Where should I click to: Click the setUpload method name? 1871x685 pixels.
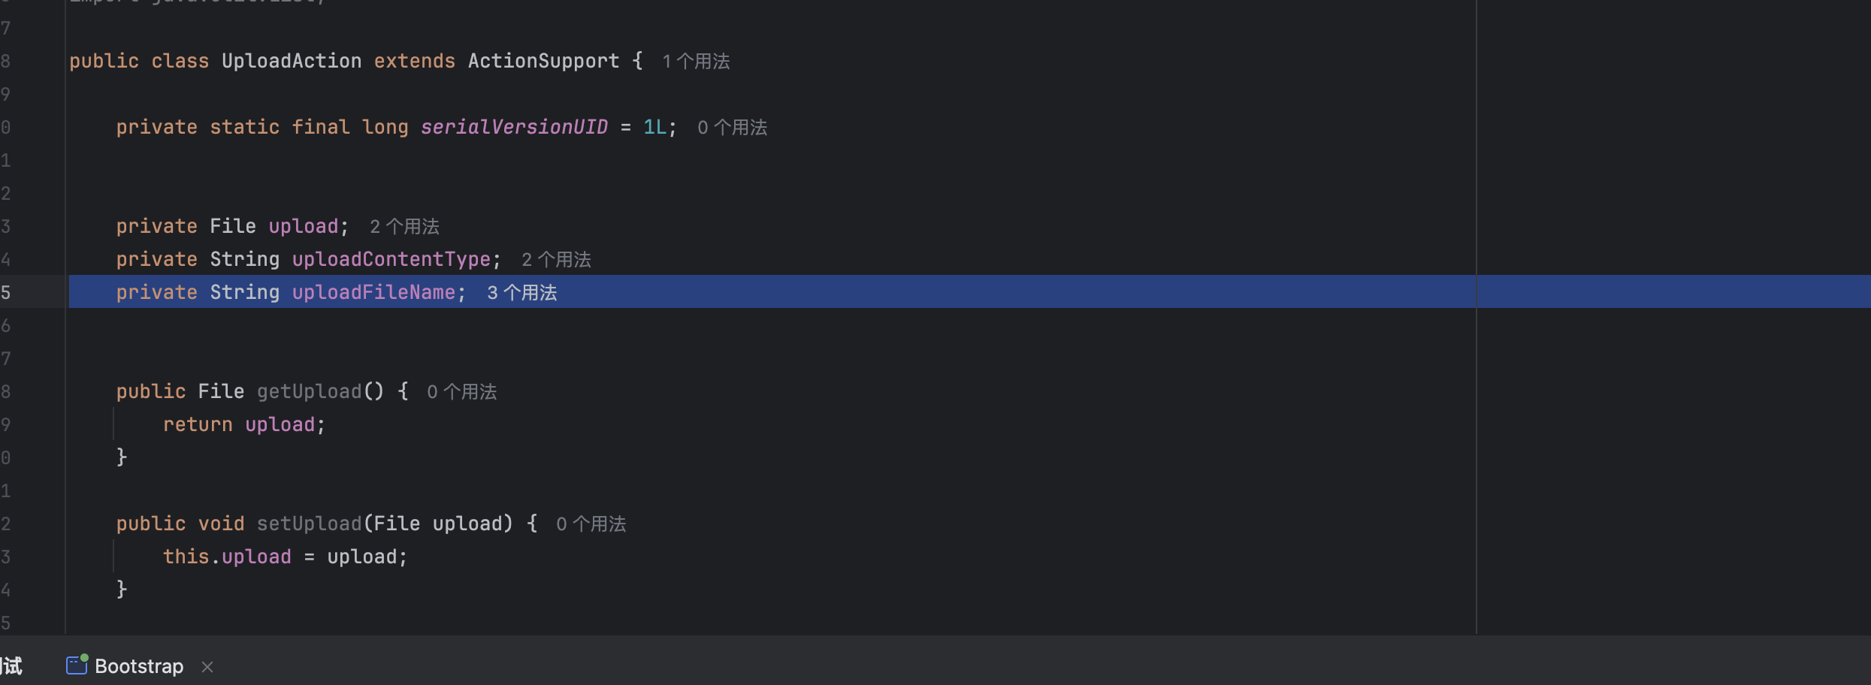pyautogui.click(x=309, y=524)
